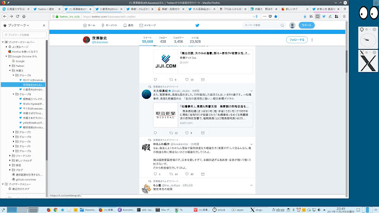Screen dimensions: 379x213
Task: Open Twitter Home in the navigation bar
Action: pos(89,25)
